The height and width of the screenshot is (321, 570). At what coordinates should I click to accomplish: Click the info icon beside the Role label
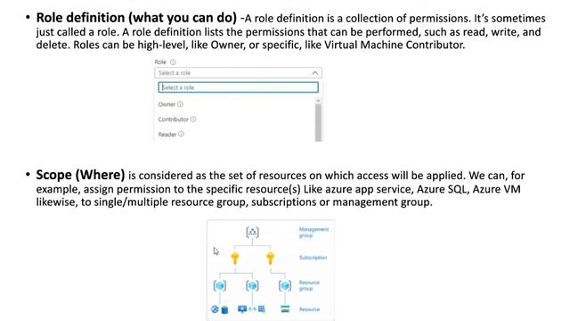pos(173,62)
